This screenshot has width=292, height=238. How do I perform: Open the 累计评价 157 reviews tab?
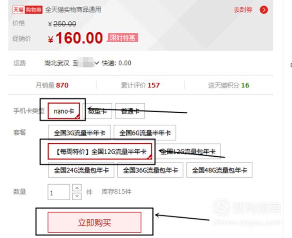coord(141,85)
